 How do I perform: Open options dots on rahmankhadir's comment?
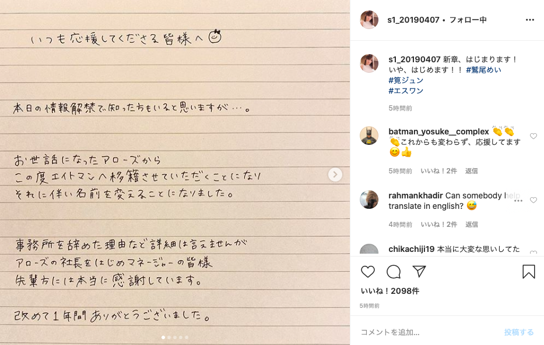coord(518,201)
